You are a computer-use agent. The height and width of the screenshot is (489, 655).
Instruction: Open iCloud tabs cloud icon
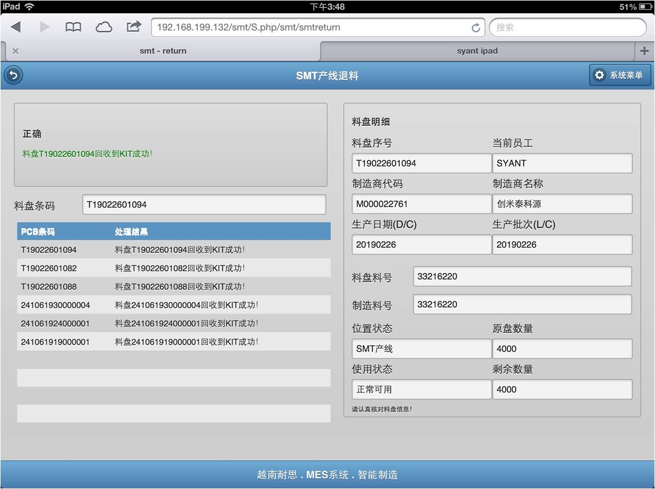pos(103,27)
